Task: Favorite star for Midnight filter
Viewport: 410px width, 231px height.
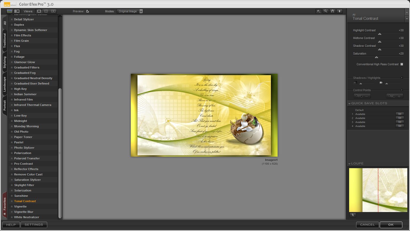Action: point(12,121)
